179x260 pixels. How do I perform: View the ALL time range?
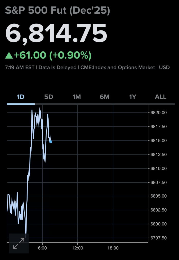161,97
